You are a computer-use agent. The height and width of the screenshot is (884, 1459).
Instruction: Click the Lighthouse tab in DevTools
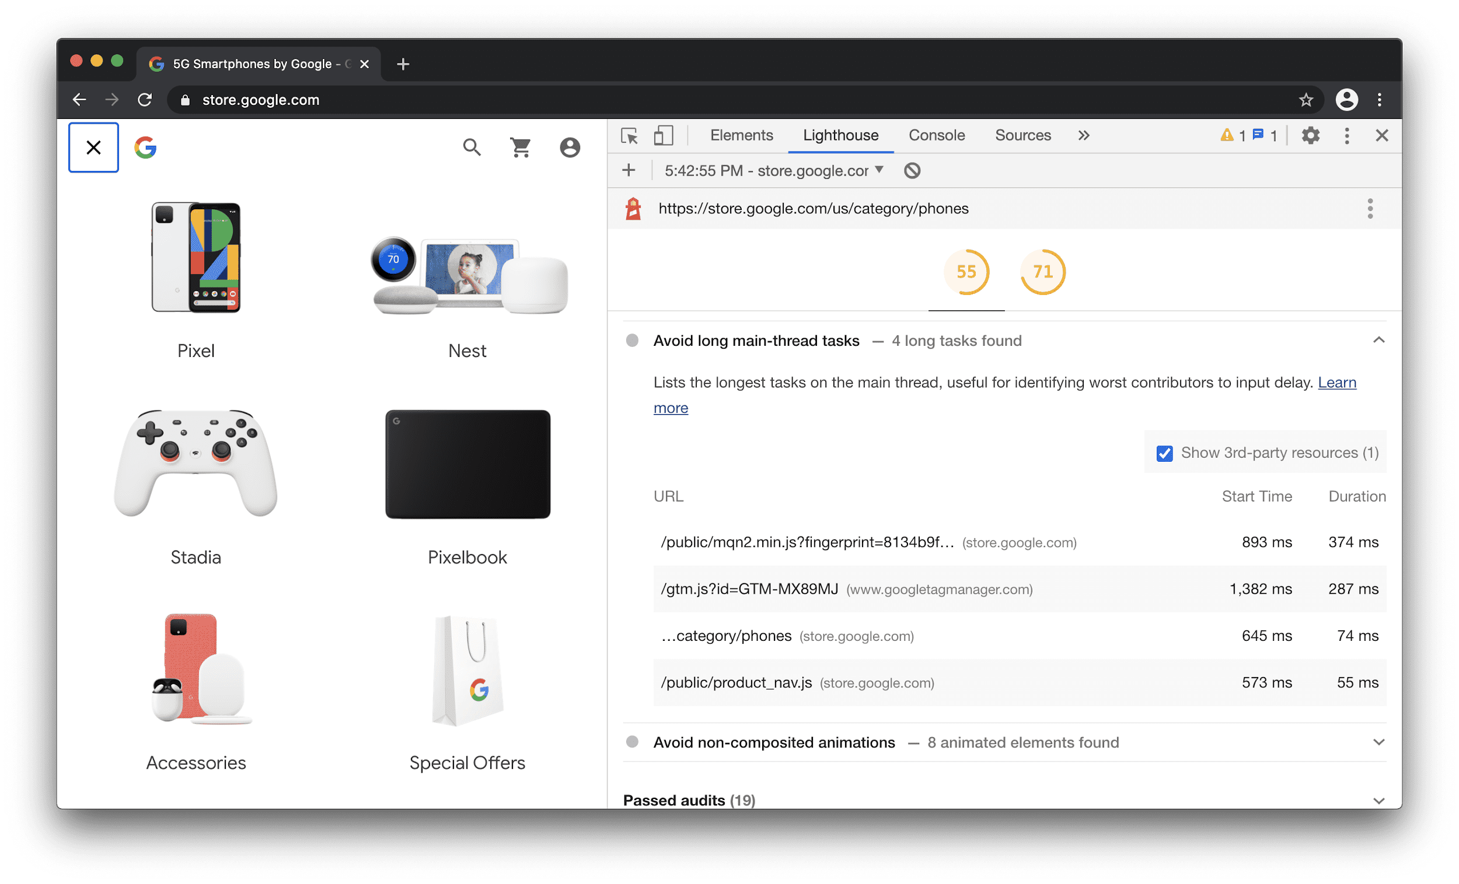coord(840,134)
